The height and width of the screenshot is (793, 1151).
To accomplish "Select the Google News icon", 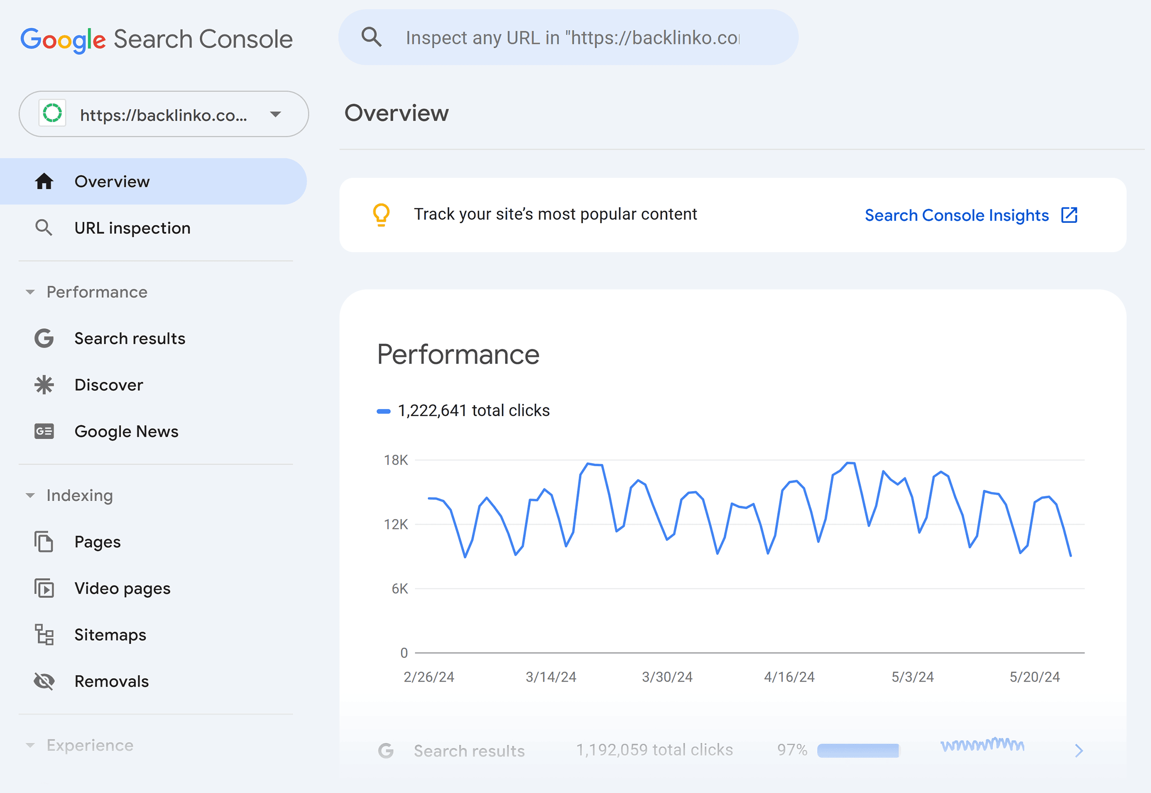I will click(44, 431).
